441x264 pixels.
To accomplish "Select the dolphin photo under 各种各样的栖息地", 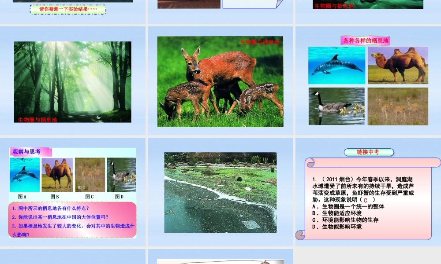I will 336,66.
